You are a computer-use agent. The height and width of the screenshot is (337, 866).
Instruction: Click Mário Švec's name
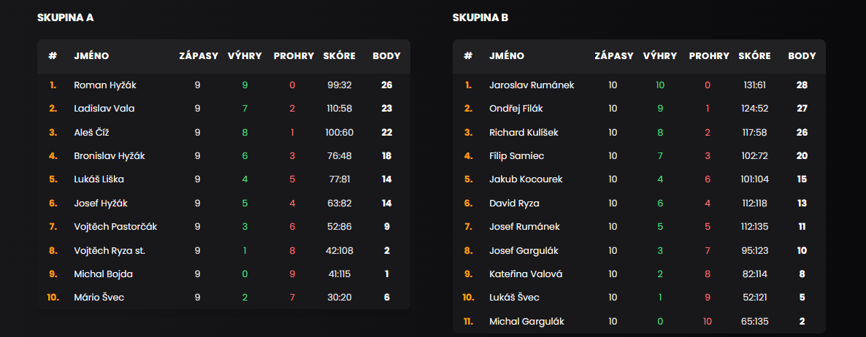point(99,298)
